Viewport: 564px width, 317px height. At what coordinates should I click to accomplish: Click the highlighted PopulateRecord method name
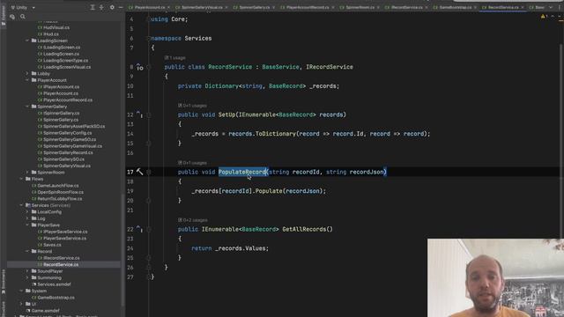[242, 172]
